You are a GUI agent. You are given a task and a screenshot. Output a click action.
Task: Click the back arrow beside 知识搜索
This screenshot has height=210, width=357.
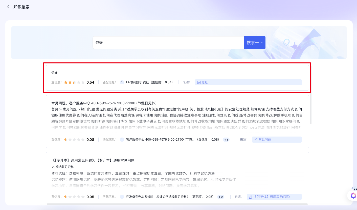click(8, 7)
